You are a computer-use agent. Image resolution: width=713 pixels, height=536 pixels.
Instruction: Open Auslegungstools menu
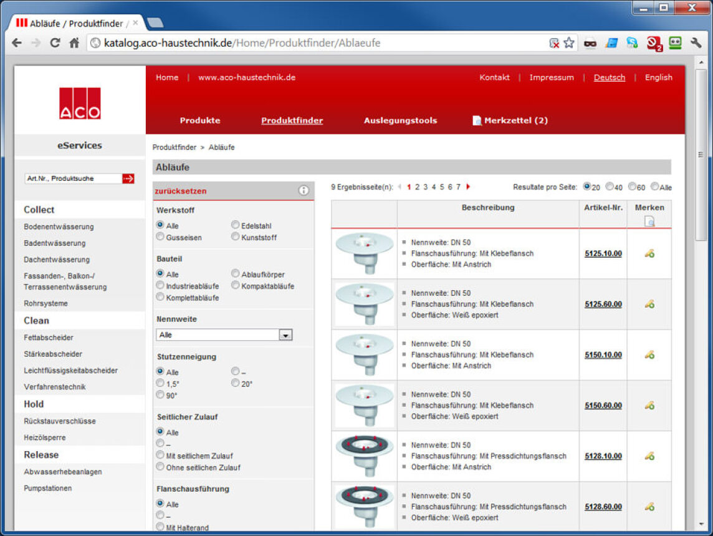[400, 120]
